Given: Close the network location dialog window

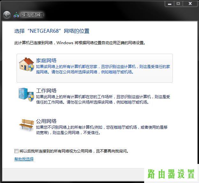Looking at the screenshot, I should point(190,3).
